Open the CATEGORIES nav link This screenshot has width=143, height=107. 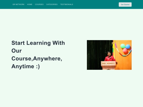(52, 4)
